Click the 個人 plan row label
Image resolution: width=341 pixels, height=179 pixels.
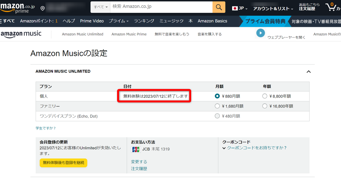[44, 96]
